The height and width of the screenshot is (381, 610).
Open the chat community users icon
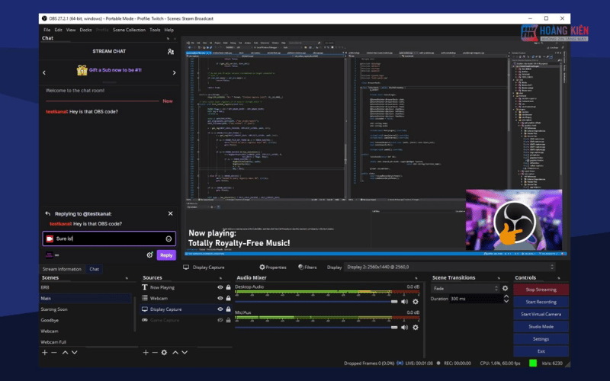[170, 51]
